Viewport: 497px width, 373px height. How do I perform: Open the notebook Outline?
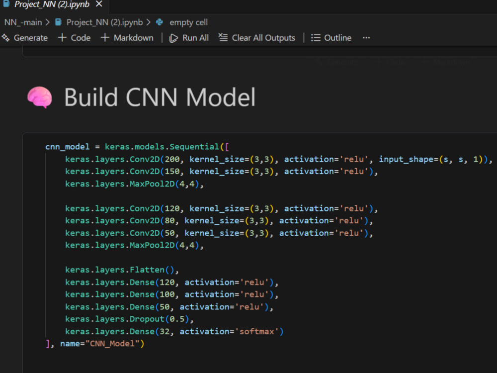(331, 38)
